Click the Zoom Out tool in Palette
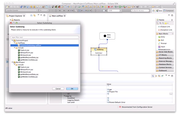178x115 pixels. [x=163, y=23]
